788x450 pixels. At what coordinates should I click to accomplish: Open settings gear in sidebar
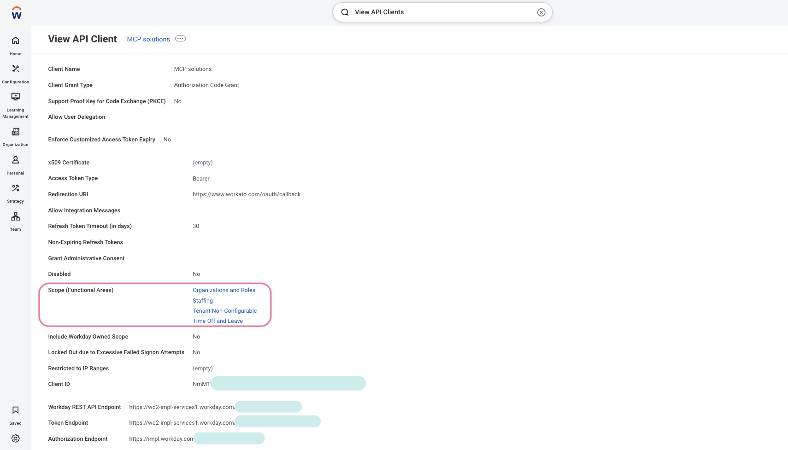click(16, 438)
